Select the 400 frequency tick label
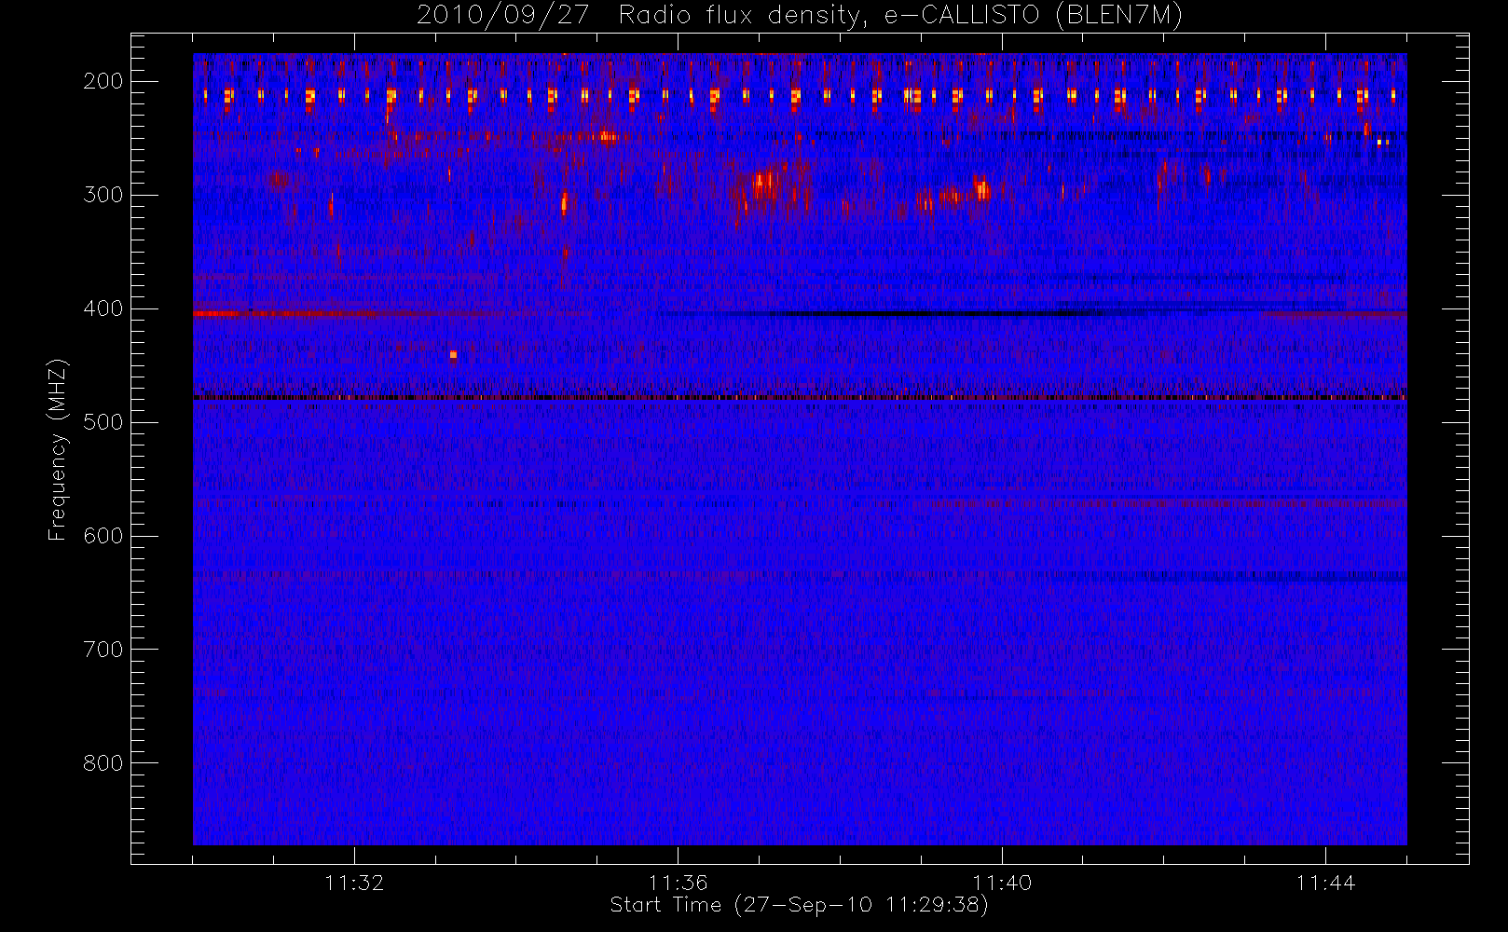1508x932 pixels. pyautogui.click(x=103, y=308)
